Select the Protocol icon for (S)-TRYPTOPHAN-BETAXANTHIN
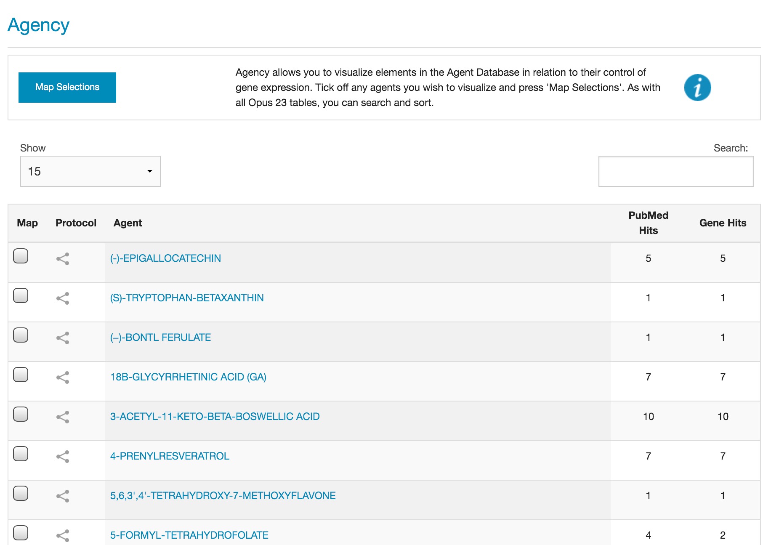 click(62, 299)
